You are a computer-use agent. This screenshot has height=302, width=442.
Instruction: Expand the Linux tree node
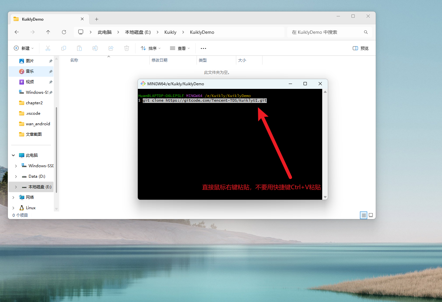[x=13, y=208]
